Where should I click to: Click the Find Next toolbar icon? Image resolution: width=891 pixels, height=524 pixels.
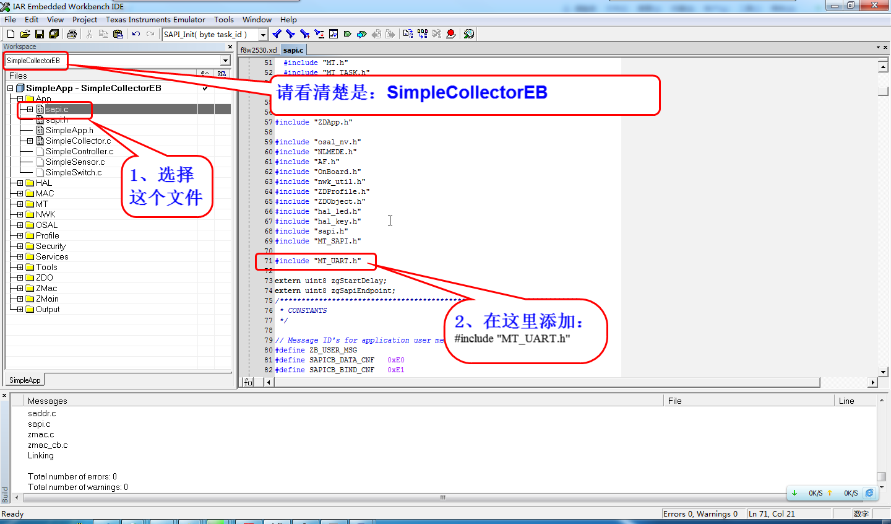(290, 34)
